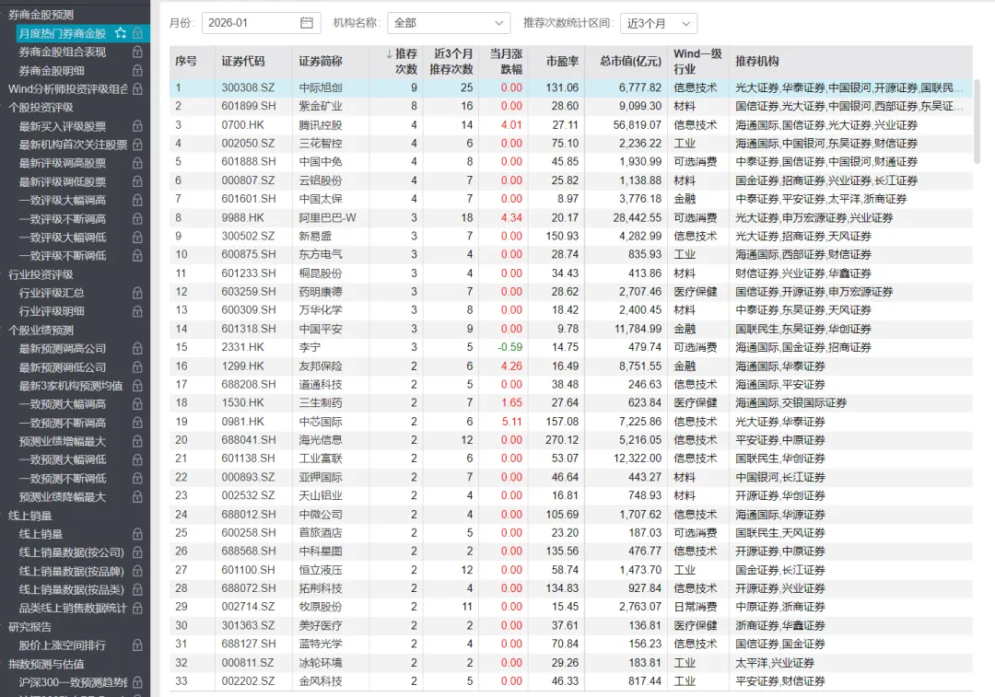Click stock code 002202.SZ
Screen dimensions: 995x697
click(x=248, y=680)
